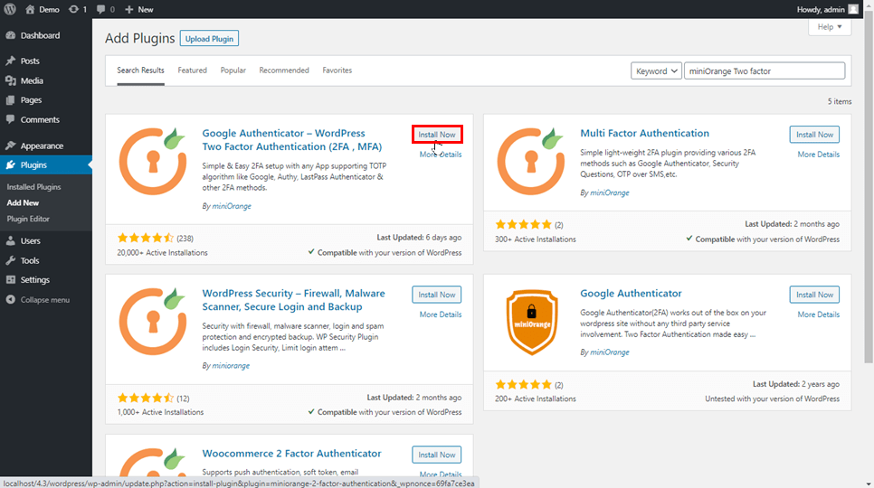The image size is (874, 488).
Task: Switch to the Search Results tab
Action: (x=140, y=70)
